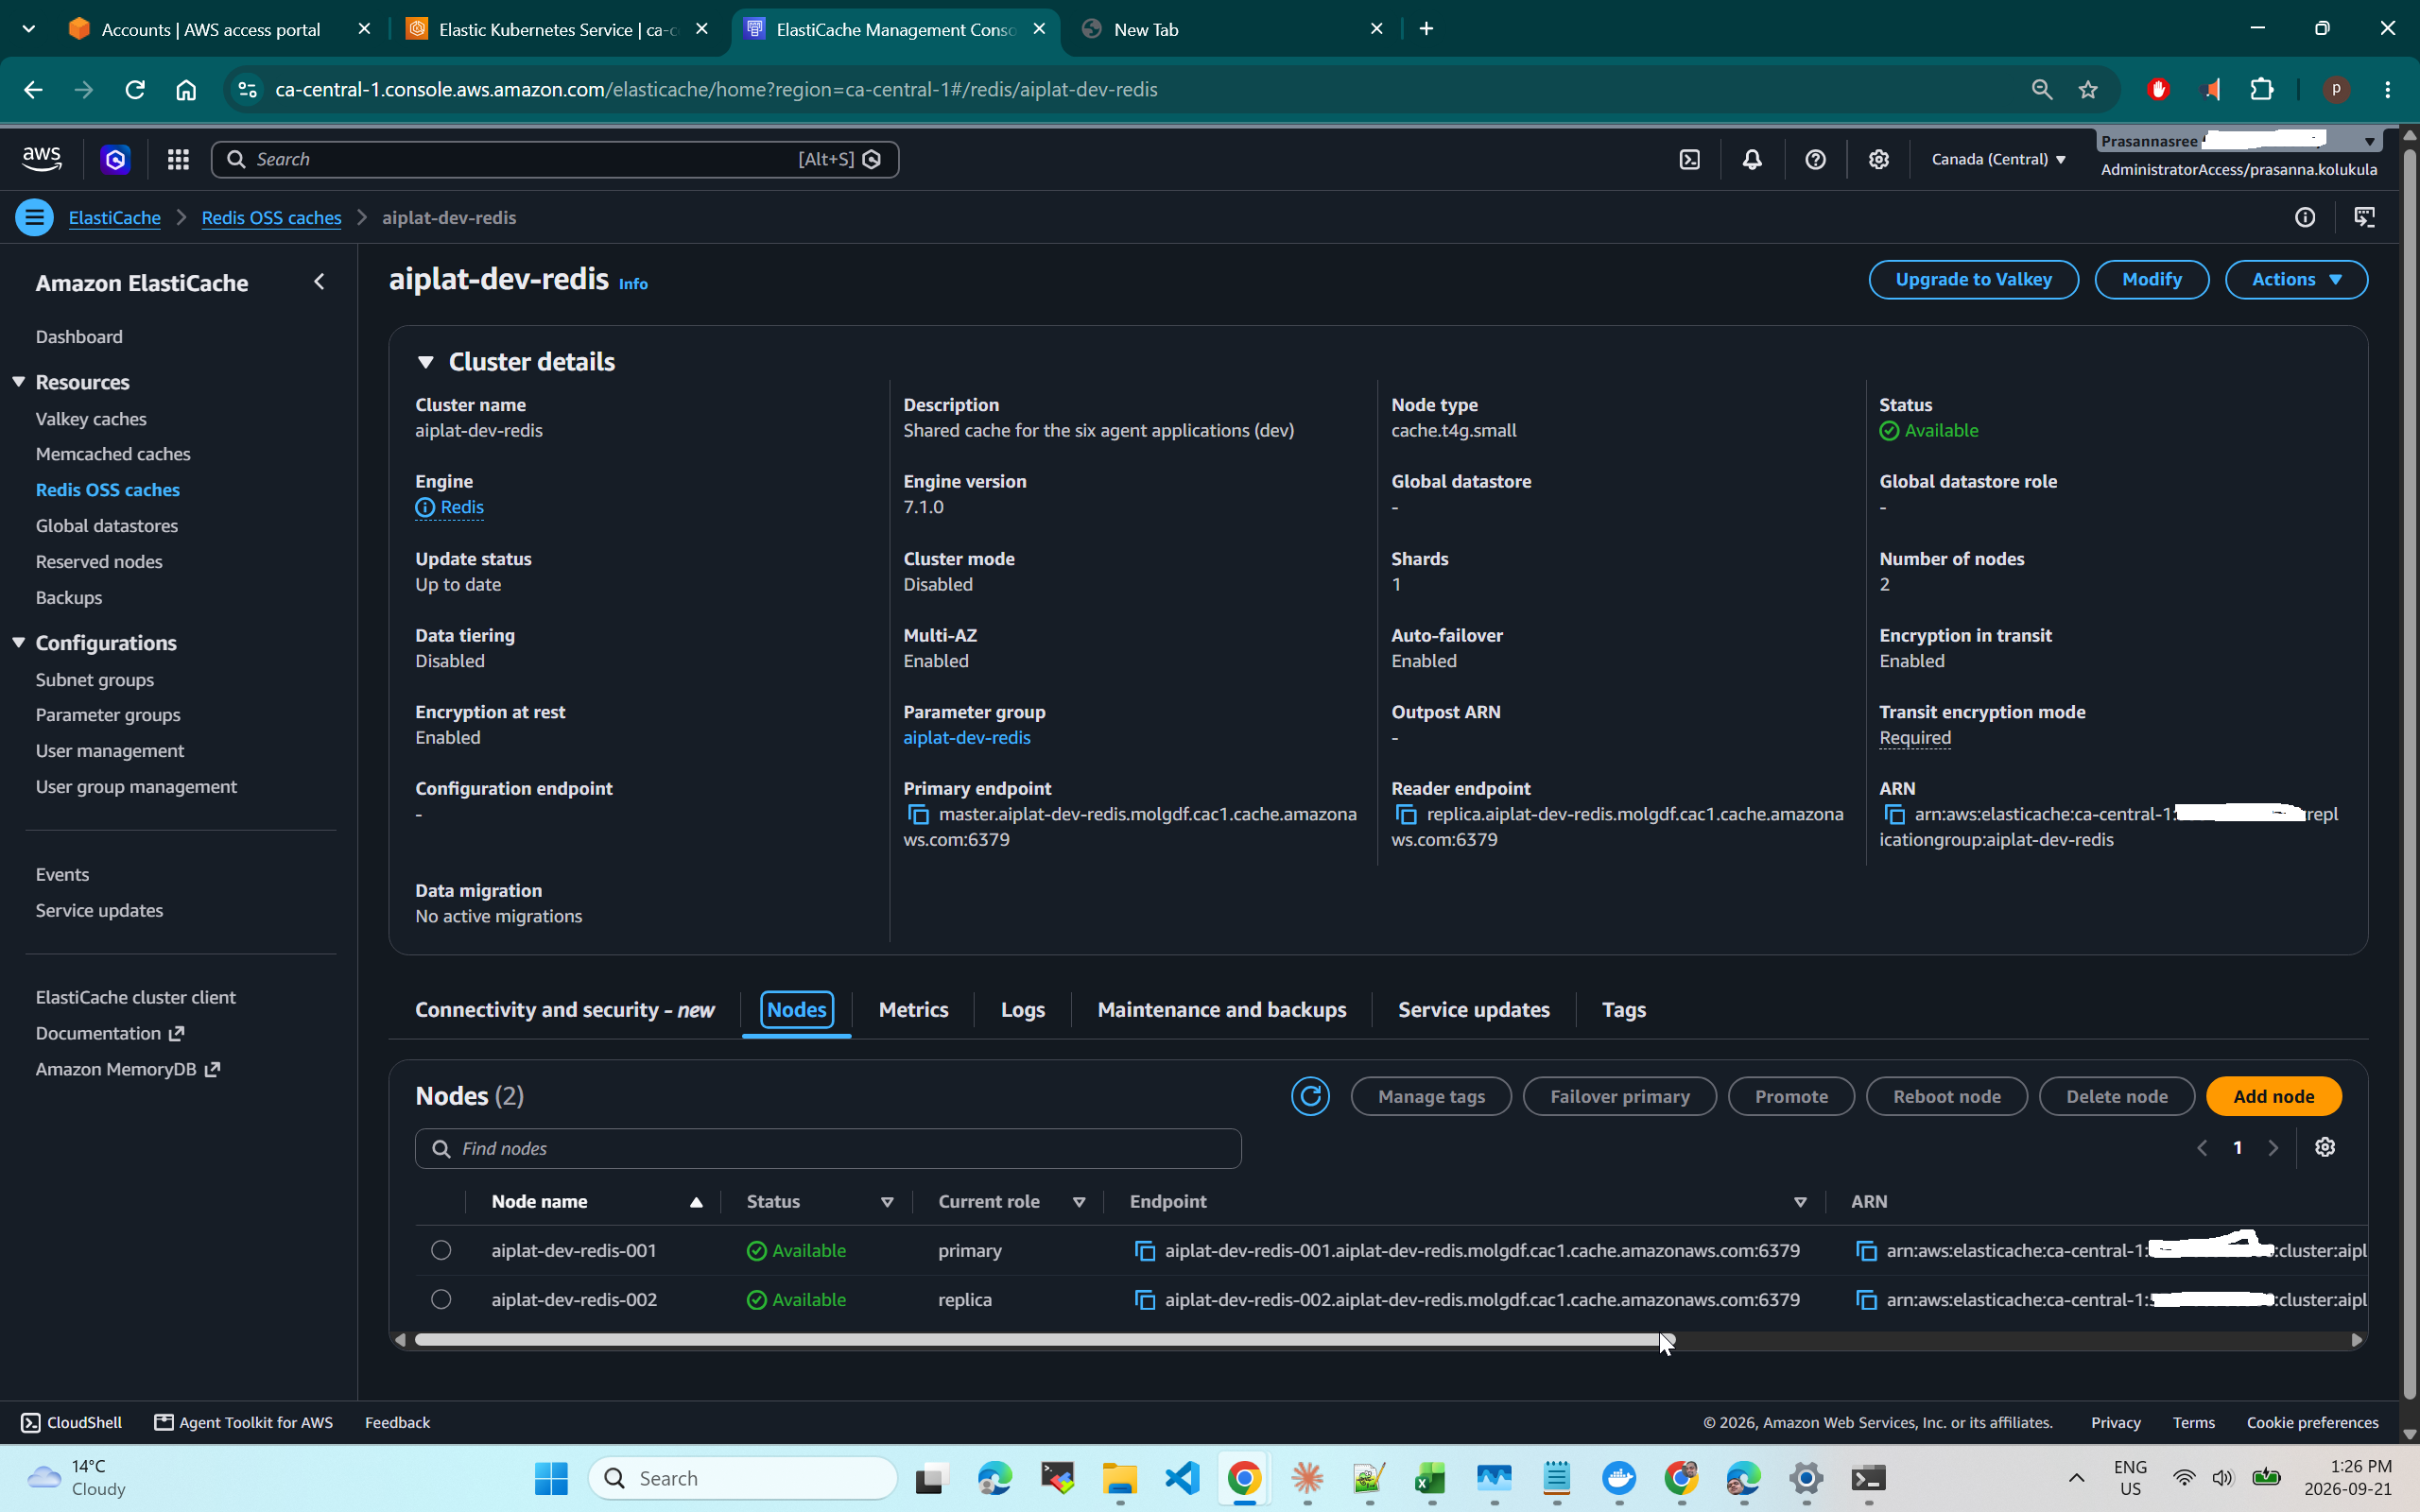
Task: Open AWS CloudShell icon in top navigation
Action: [x=1689, y=159]
